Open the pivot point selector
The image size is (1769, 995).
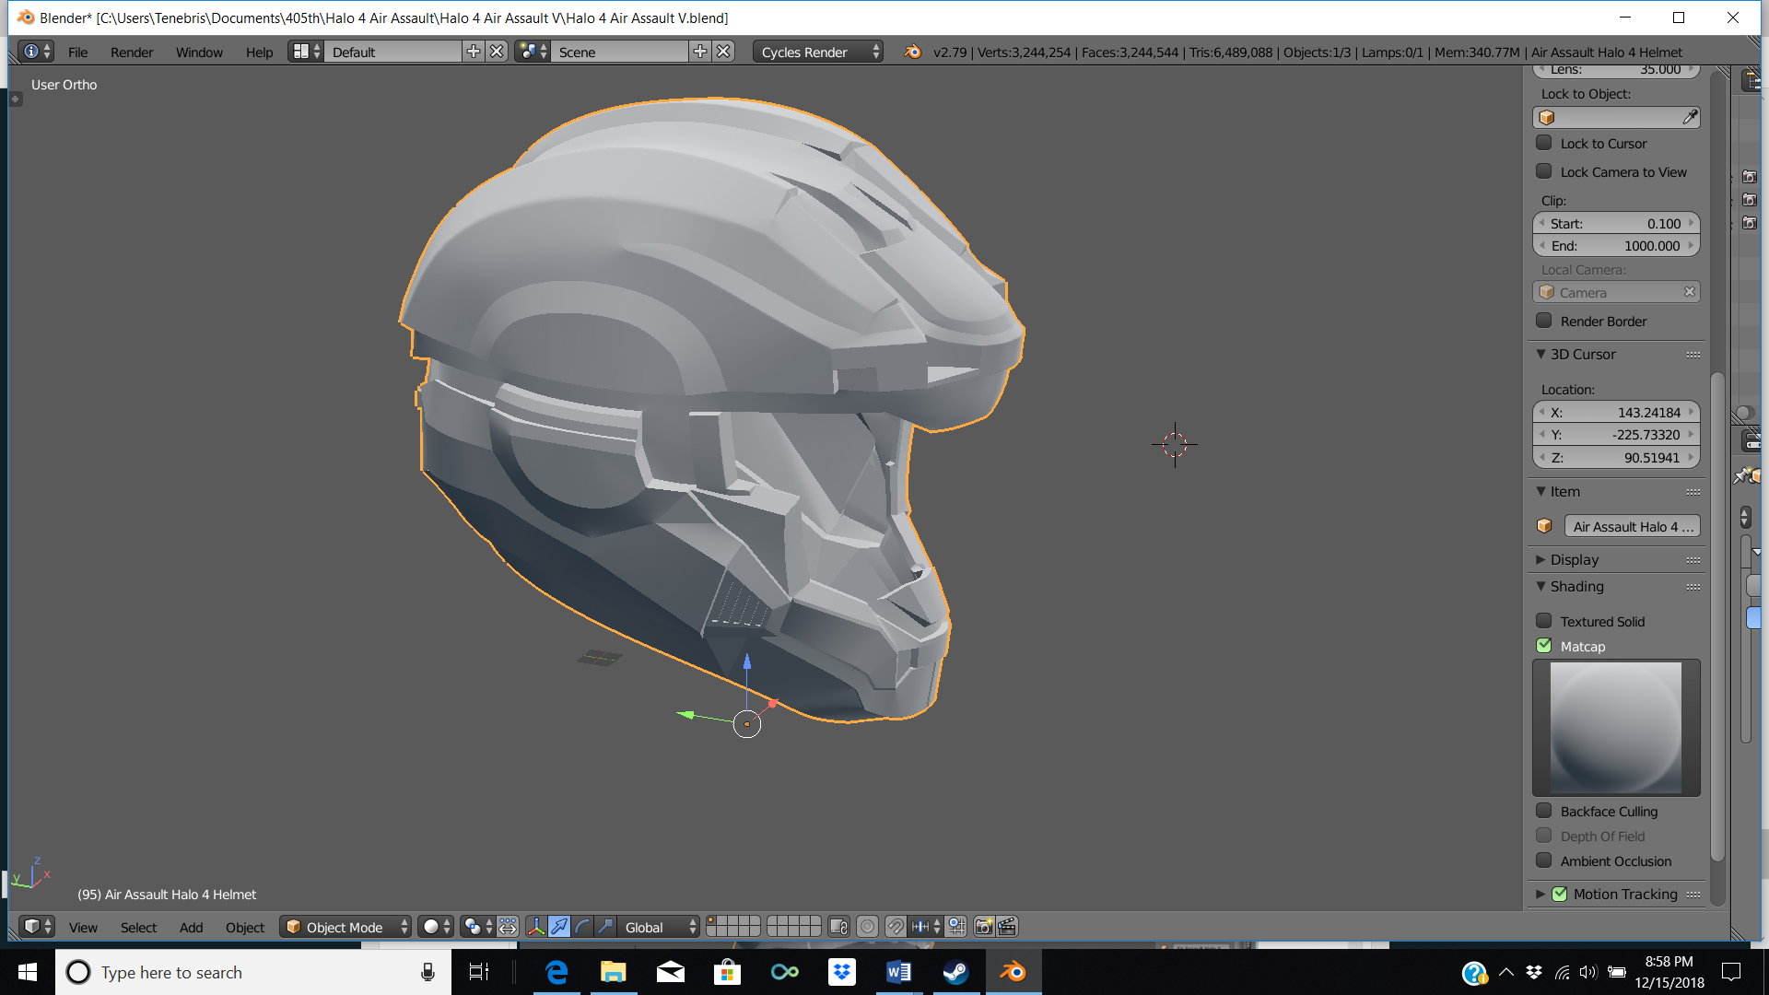pos(477,927)
